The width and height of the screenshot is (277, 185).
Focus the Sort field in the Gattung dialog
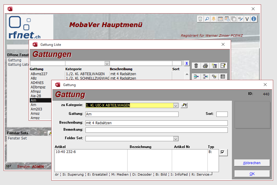222,114
